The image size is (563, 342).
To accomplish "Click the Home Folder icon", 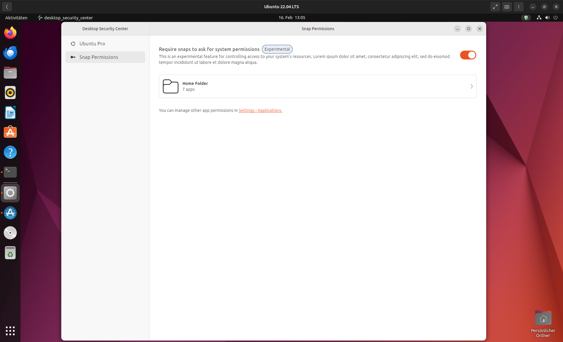I will (170, 86).
